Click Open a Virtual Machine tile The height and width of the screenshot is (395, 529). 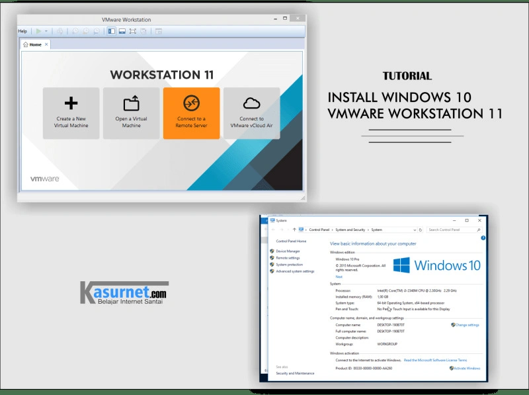click(131, 113)
